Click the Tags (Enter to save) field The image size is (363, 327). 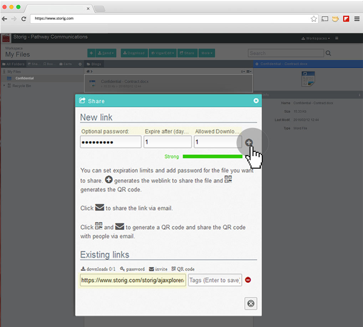point(215,280)
